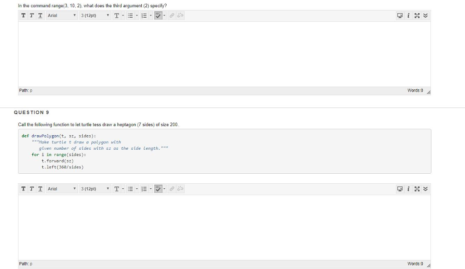This screenshot has height=269, width=465.
Task: Open text color arrow in Question 9 editor
Action: click(123, 189)
